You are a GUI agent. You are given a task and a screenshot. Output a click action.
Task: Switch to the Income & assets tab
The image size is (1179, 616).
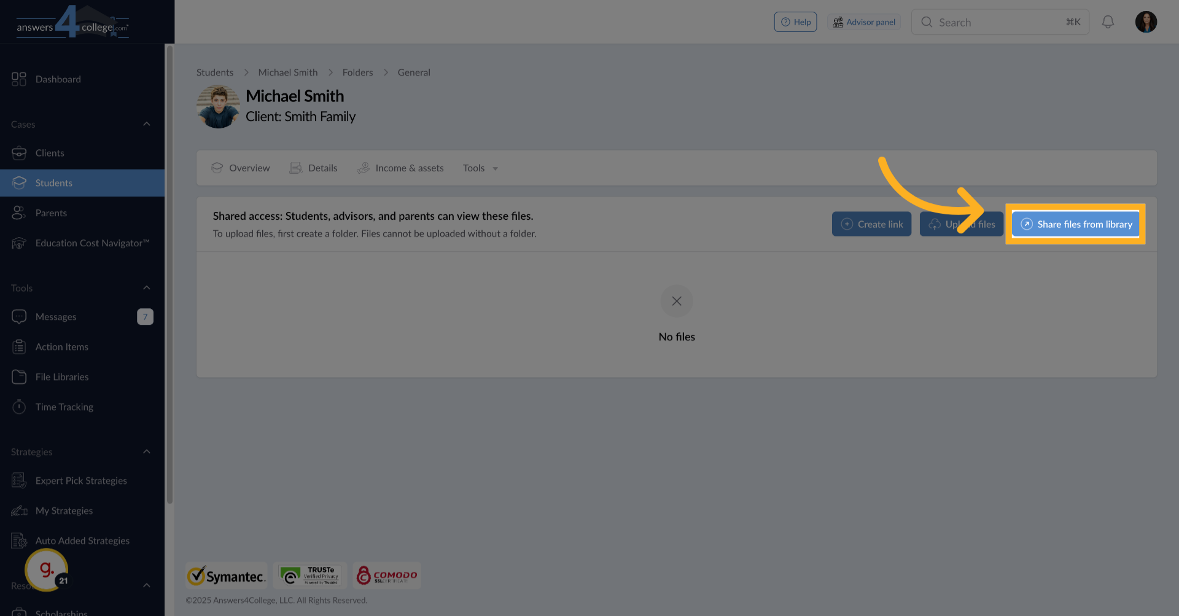coord(400,168)
